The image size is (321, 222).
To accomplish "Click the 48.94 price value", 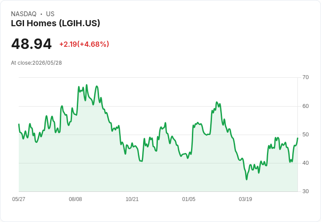I will point(31,44).
